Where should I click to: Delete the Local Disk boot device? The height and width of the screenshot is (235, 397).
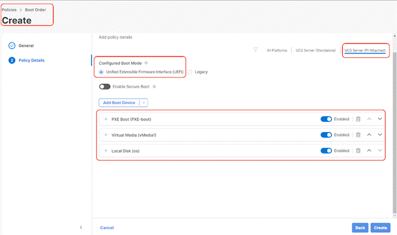click(x=358, y=151)
